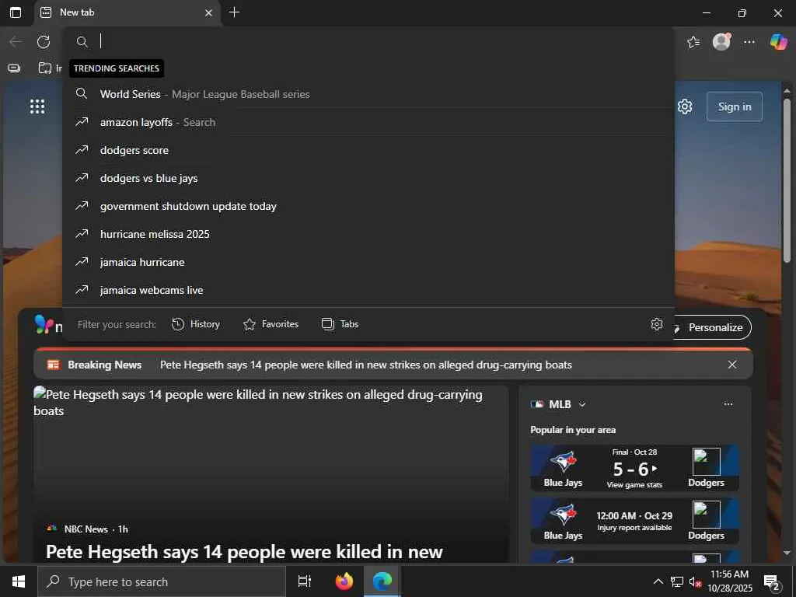Open page settings gear near Sign in

pos(685,106)
